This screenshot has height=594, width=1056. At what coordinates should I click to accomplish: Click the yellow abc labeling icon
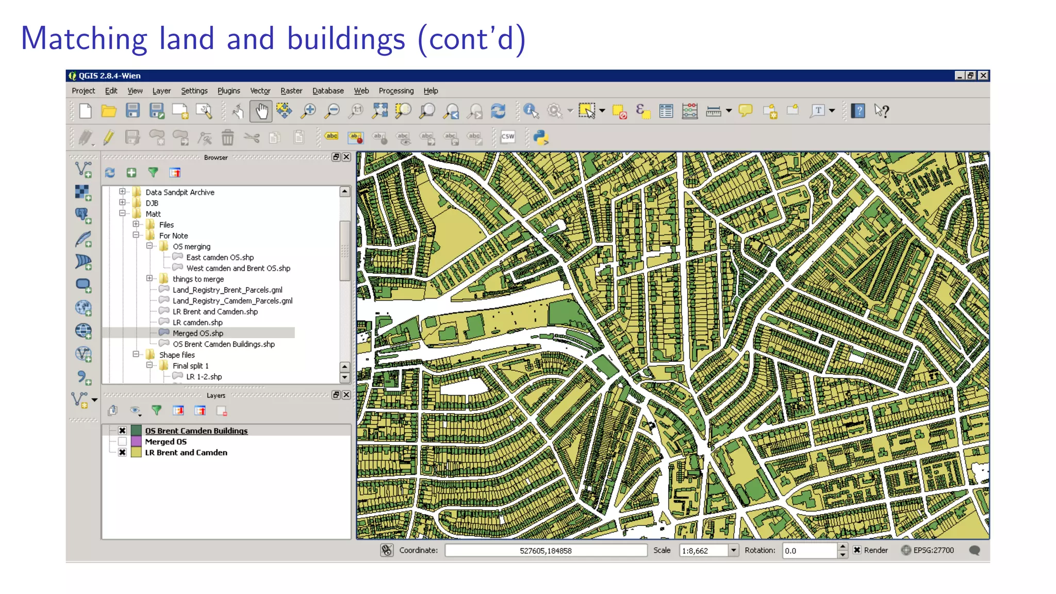click(332, 136)
